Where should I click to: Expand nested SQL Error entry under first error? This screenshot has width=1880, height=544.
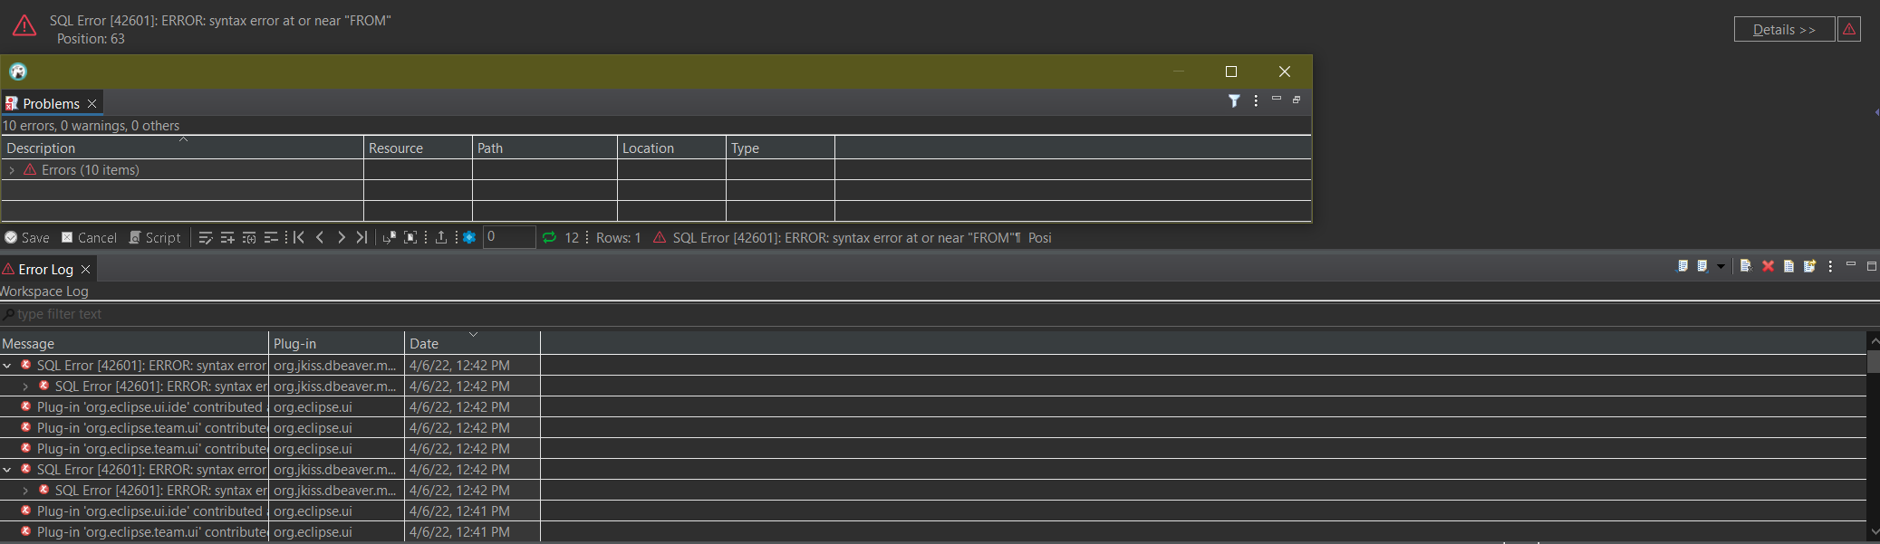tap(25, 387)
